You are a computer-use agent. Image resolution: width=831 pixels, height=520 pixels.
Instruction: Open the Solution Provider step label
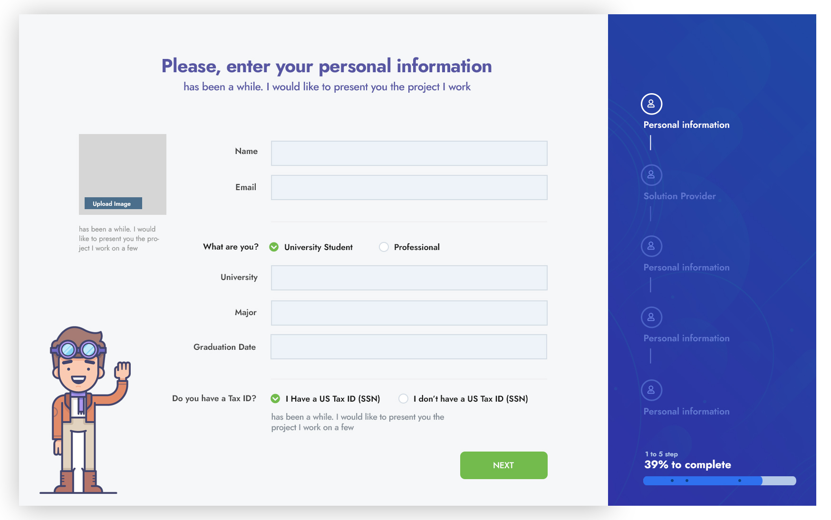pos(679,196)
